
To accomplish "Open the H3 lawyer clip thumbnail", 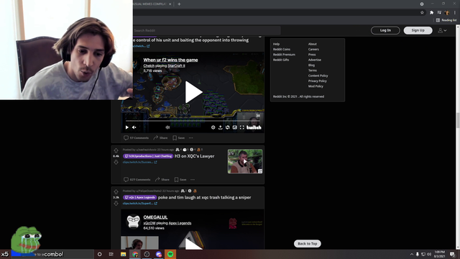I will click(x=245, y=161).
